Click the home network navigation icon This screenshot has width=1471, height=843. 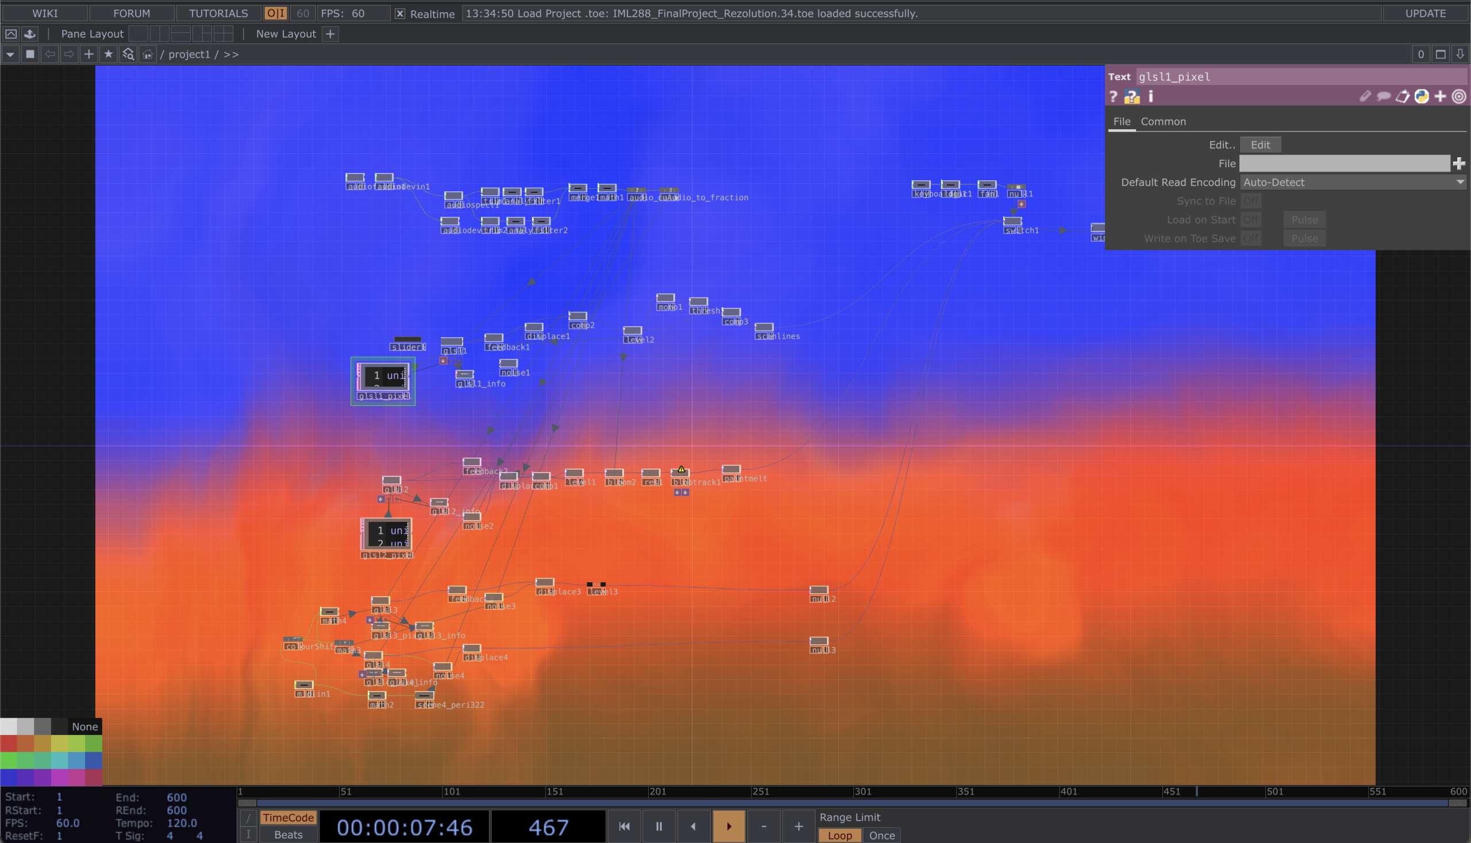pos(148,55)
